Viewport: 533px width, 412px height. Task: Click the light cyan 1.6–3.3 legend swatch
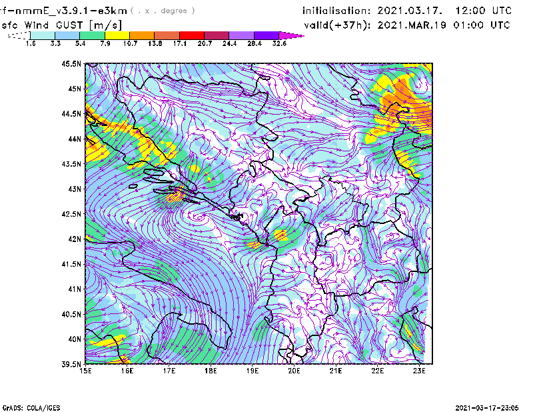click(x=43, y=35)
